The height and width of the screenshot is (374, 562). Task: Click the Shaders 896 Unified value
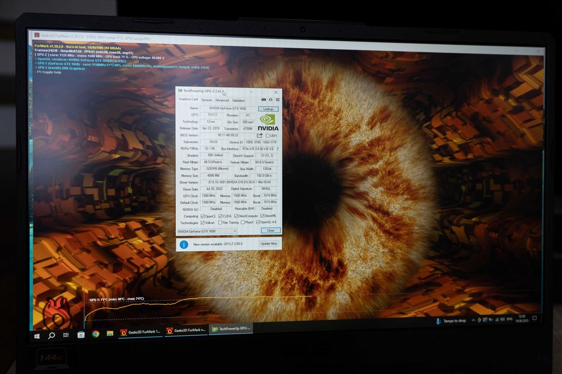click(215, 155)
